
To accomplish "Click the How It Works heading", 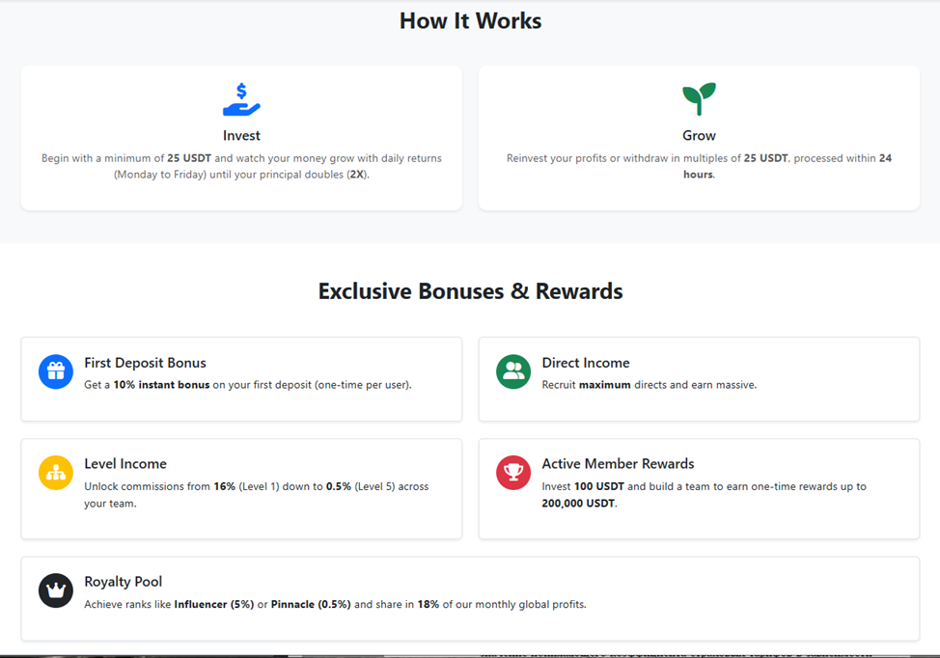I will pyautogui.click(x=471, y=21).
